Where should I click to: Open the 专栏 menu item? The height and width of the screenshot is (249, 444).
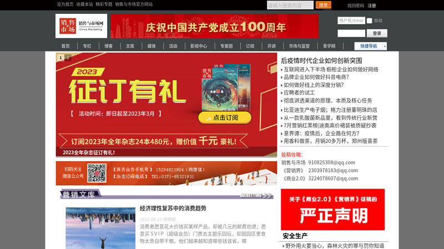87,46
